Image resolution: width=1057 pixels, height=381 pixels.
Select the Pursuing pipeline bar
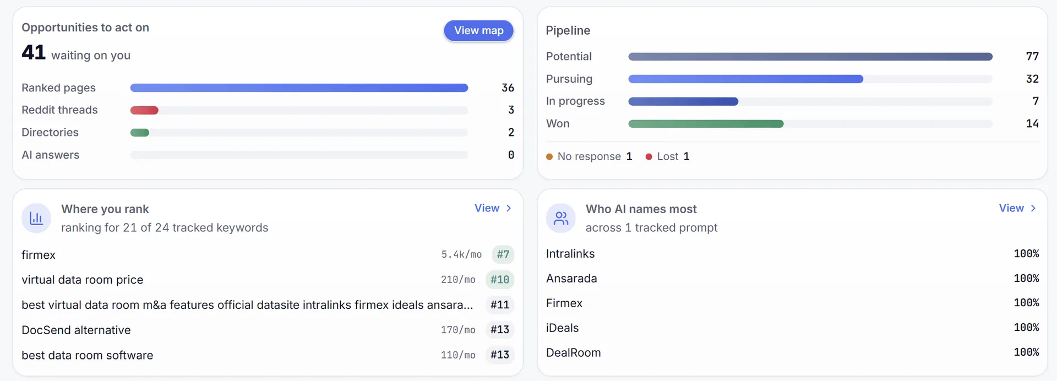745,79
